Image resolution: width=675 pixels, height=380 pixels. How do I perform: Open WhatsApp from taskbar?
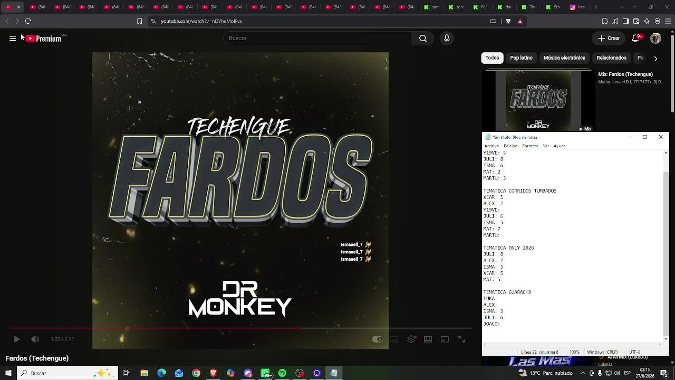(x=265, y=373)
